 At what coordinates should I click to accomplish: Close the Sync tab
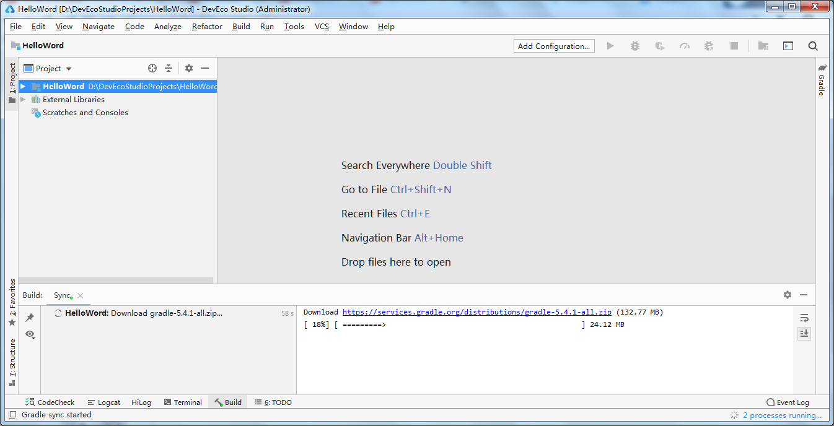click(81, 296)
